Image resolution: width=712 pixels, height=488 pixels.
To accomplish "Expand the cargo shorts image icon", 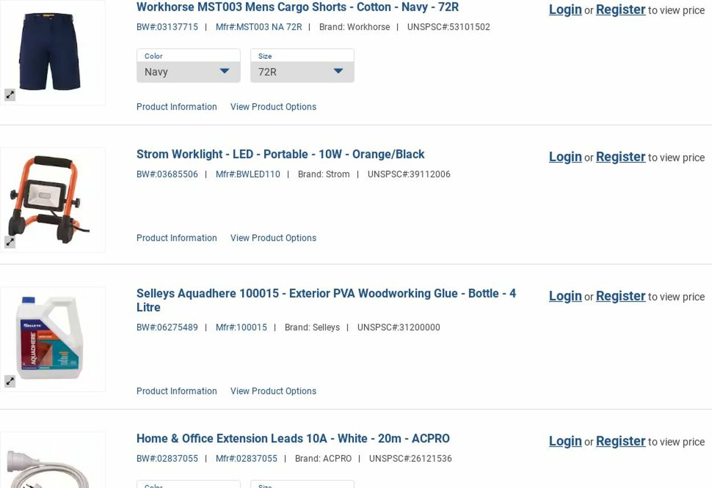I will (10, 95).
